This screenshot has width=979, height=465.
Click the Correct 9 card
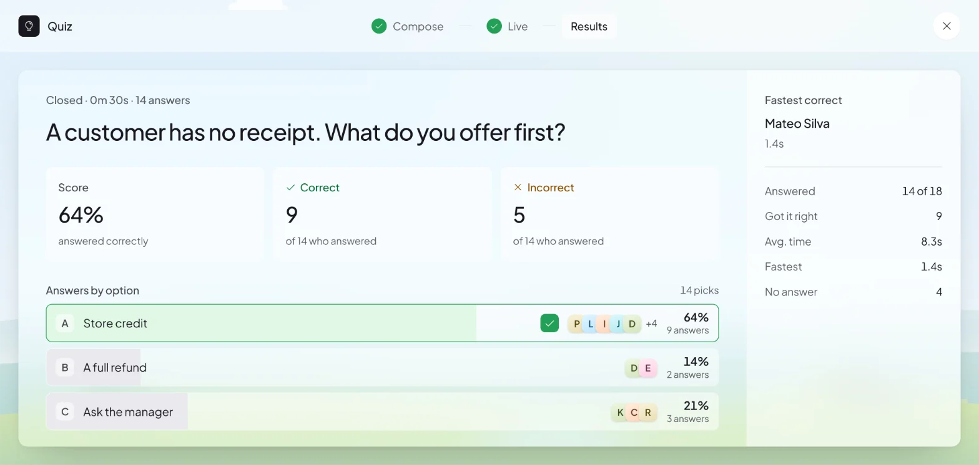(x=382, y=213)
